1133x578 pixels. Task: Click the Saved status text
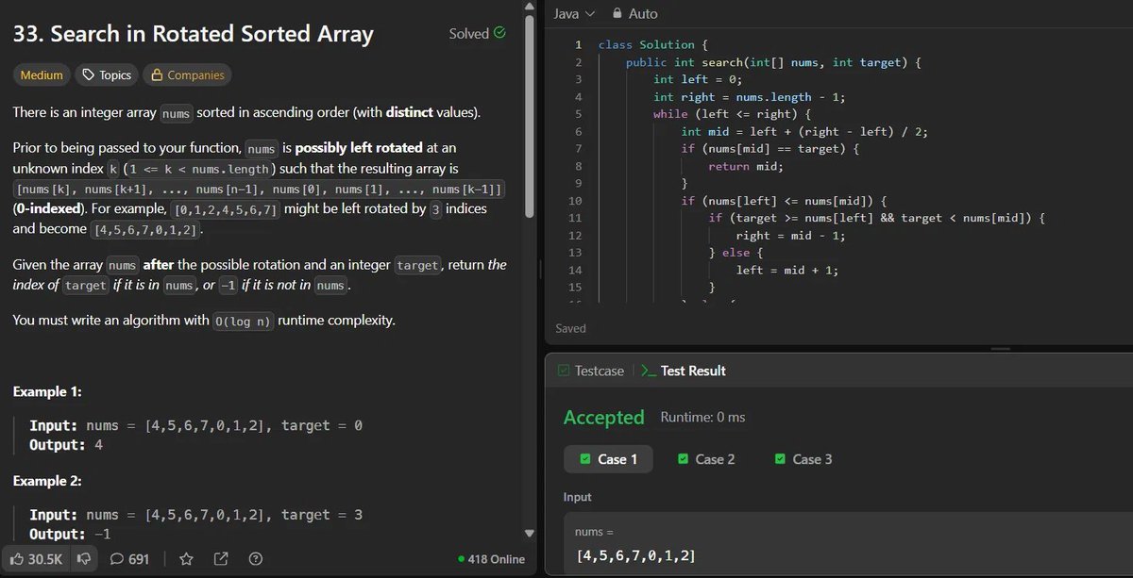coord(570,328)
